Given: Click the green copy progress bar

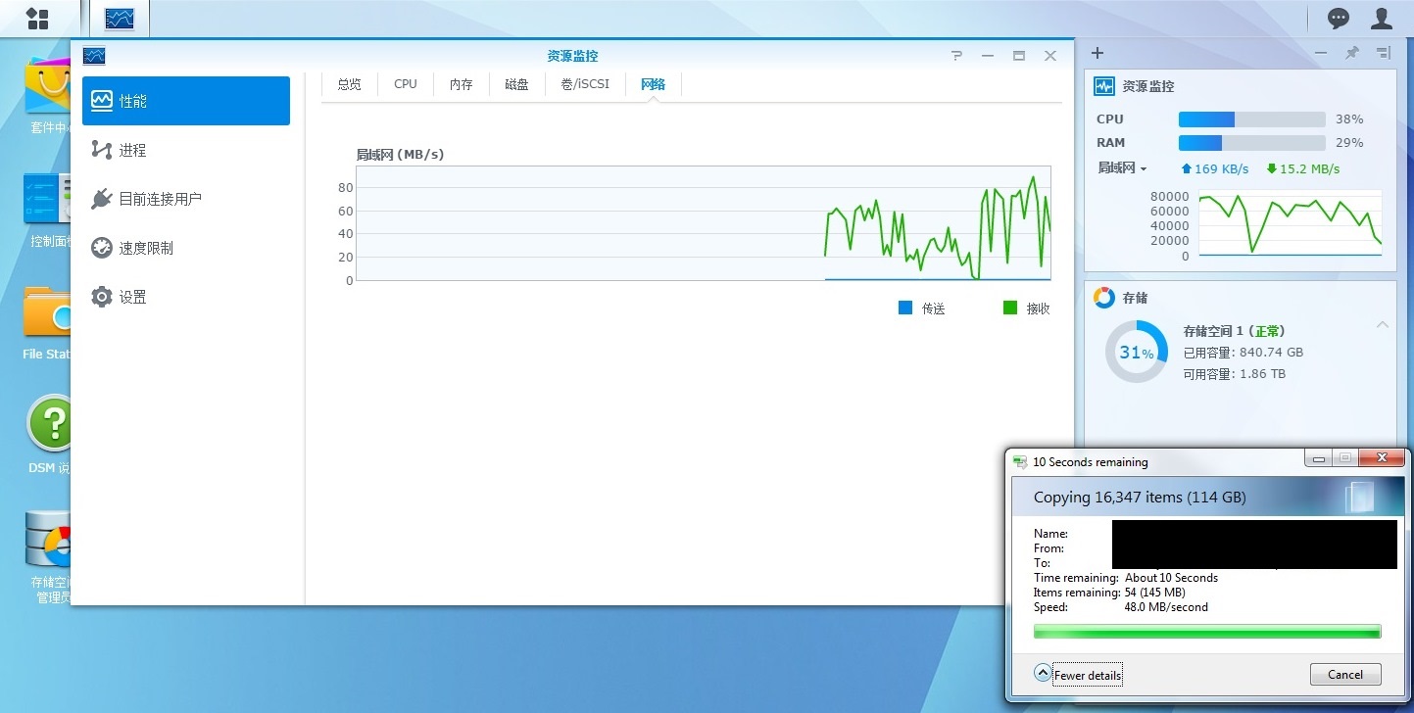Looking at the screenshot, I should [1206, 632].
